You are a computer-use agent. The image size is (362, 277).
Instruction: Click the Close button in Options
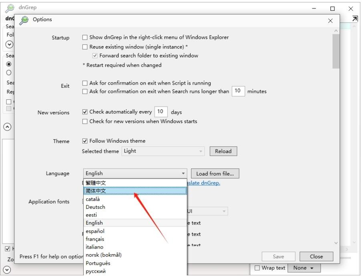[x=316, y=257]
